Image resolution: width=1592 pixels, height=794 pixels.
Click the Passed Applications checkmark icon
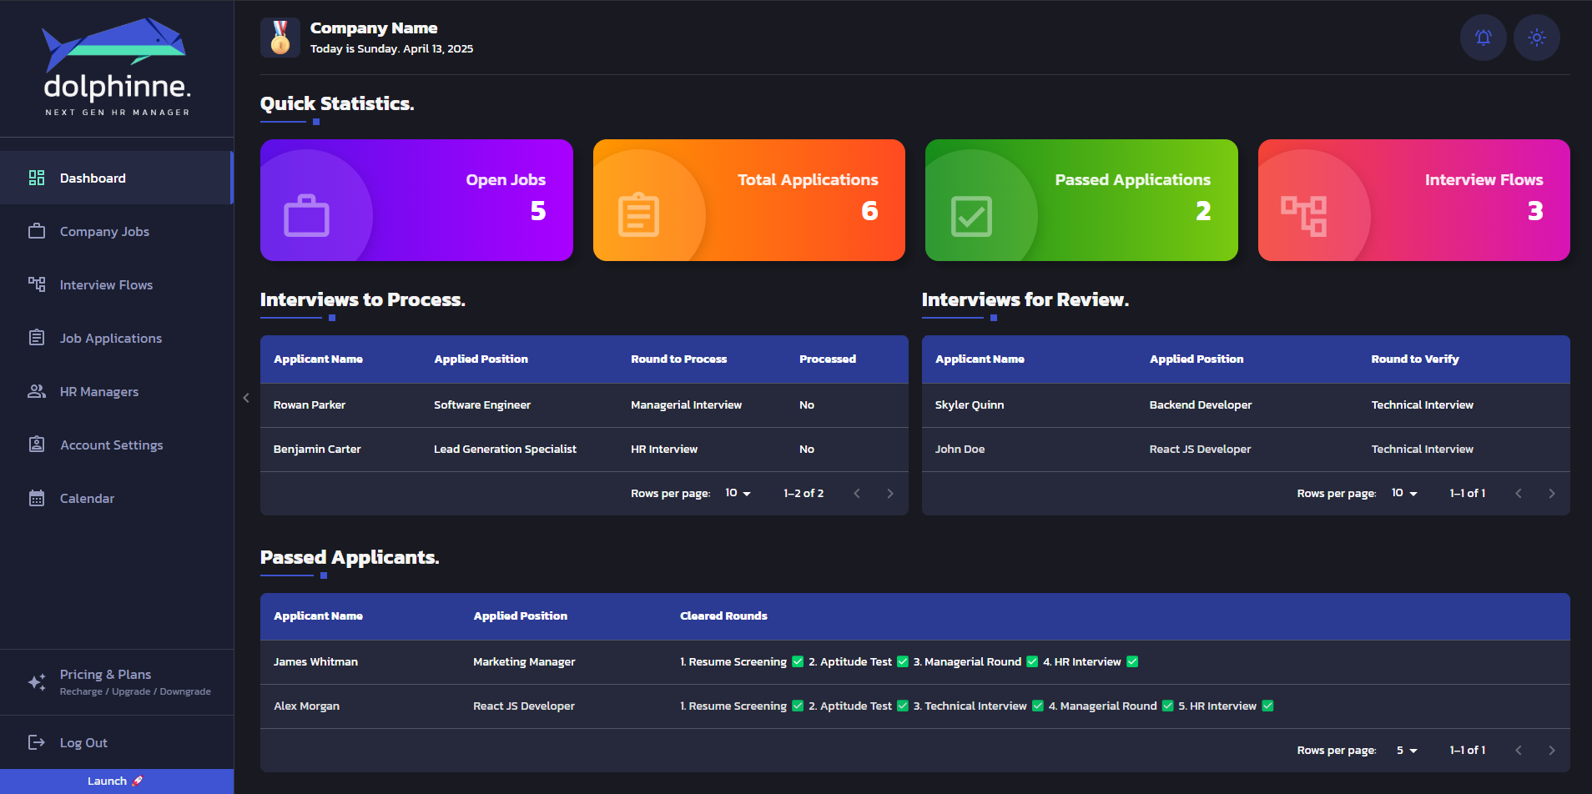tap(971, 217)
